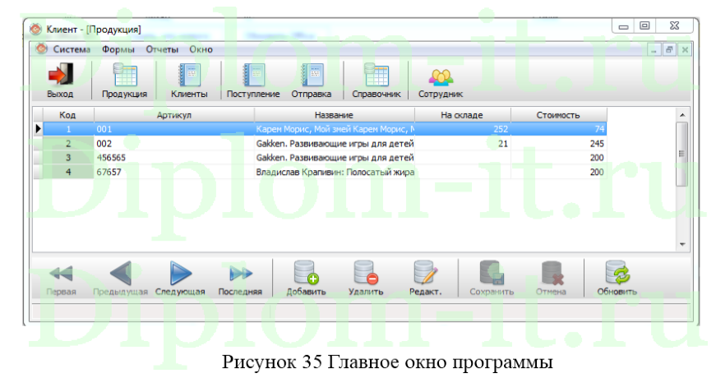Go to Следующая record arrow
716x378 pixels.
click(180, 274)
